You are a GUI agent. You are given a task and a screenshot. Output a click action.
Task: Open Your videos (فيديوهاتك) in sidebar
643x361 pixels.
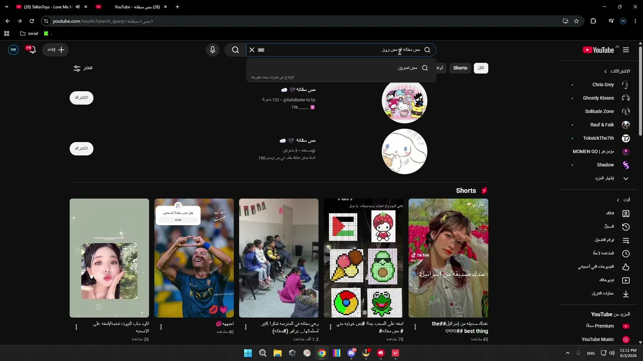click(600, 280)
